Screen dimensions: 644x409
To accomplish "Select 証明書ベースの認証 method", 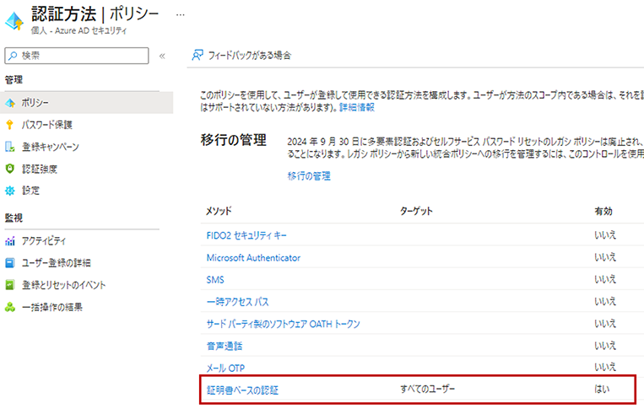I will coord(242,390).
